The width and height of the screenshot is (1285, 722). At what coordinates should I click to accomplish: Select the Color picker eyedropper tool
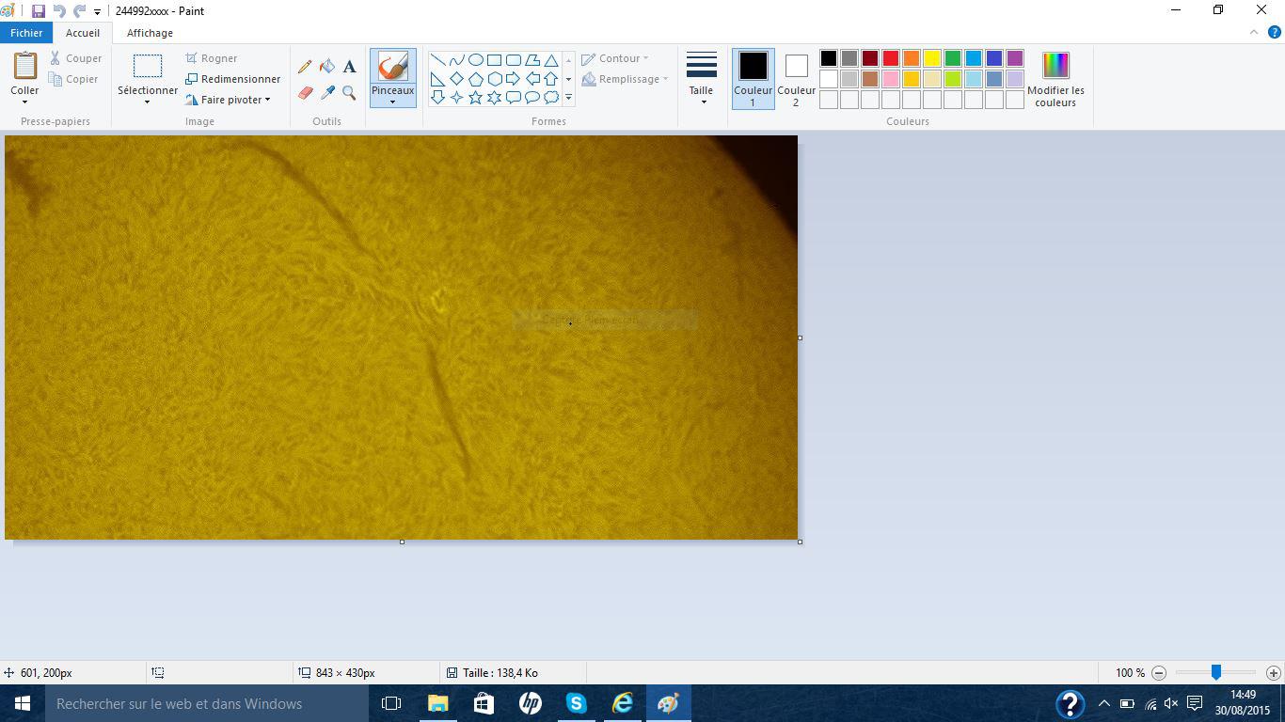click(327, 93)
